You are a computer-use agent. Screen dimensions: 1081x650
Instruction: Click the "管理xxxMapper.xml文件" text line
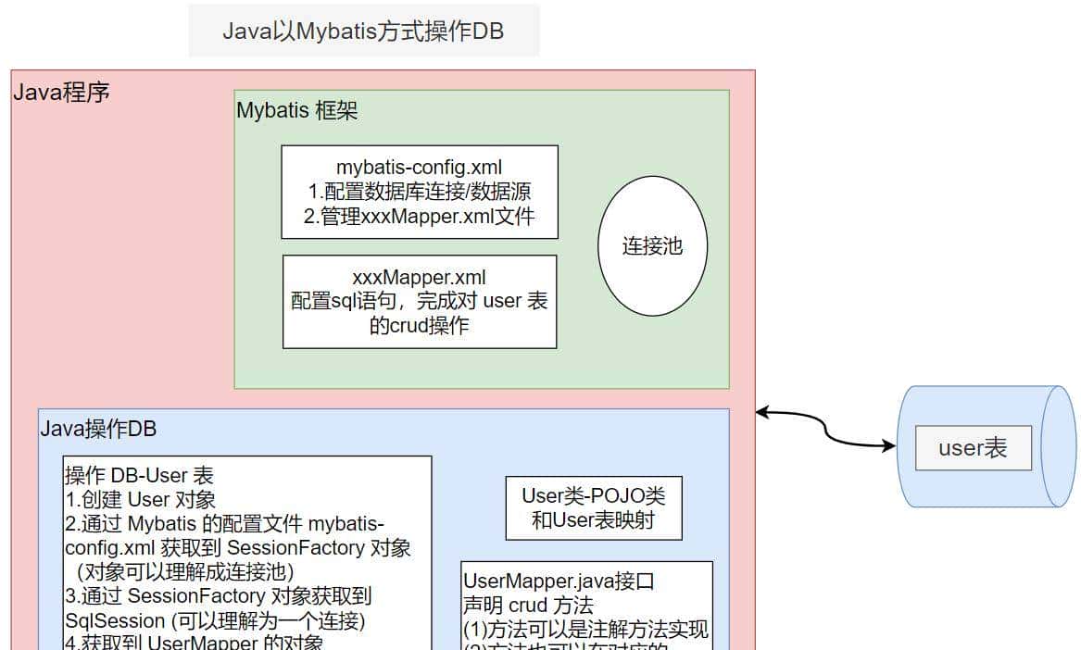click(419, 216)
